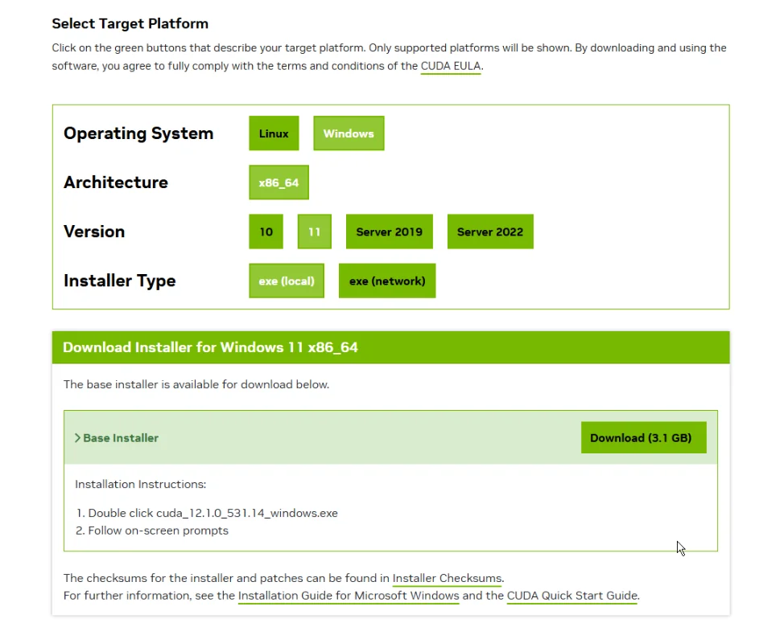Collapse the Base Installer section label
The width and height of the screenshot is (784, 627).
(121, 438)
